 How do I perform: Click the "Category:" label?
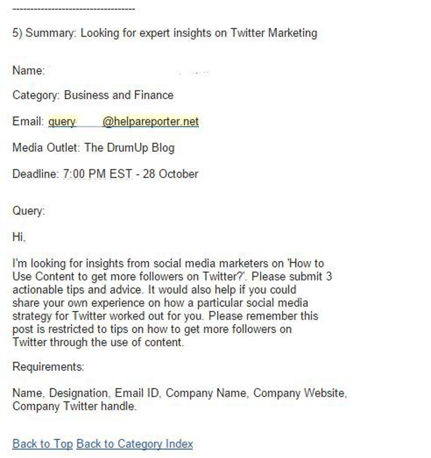36,95
